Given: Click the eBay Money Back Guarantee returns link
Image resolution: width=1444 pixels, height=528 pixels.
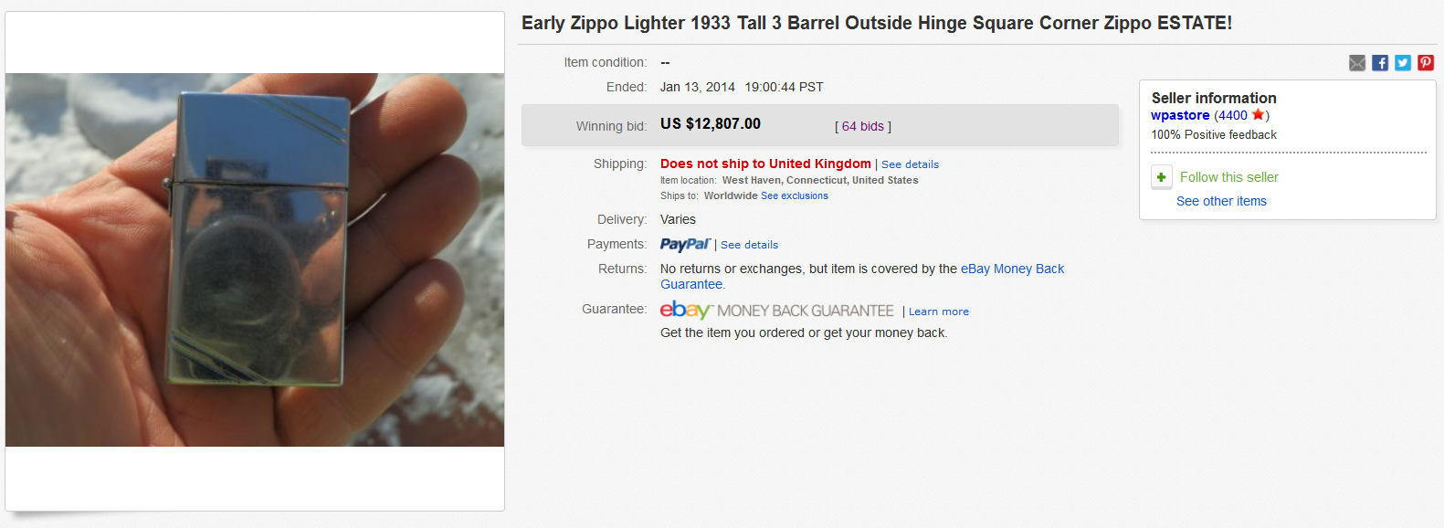Looking at the screenshot, I should tap(1012, 268).
